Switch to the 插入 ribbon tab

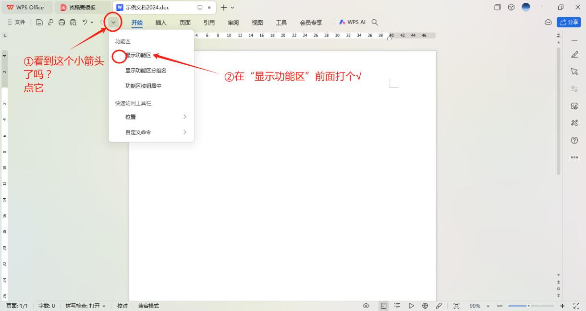(x=161, y=23)
